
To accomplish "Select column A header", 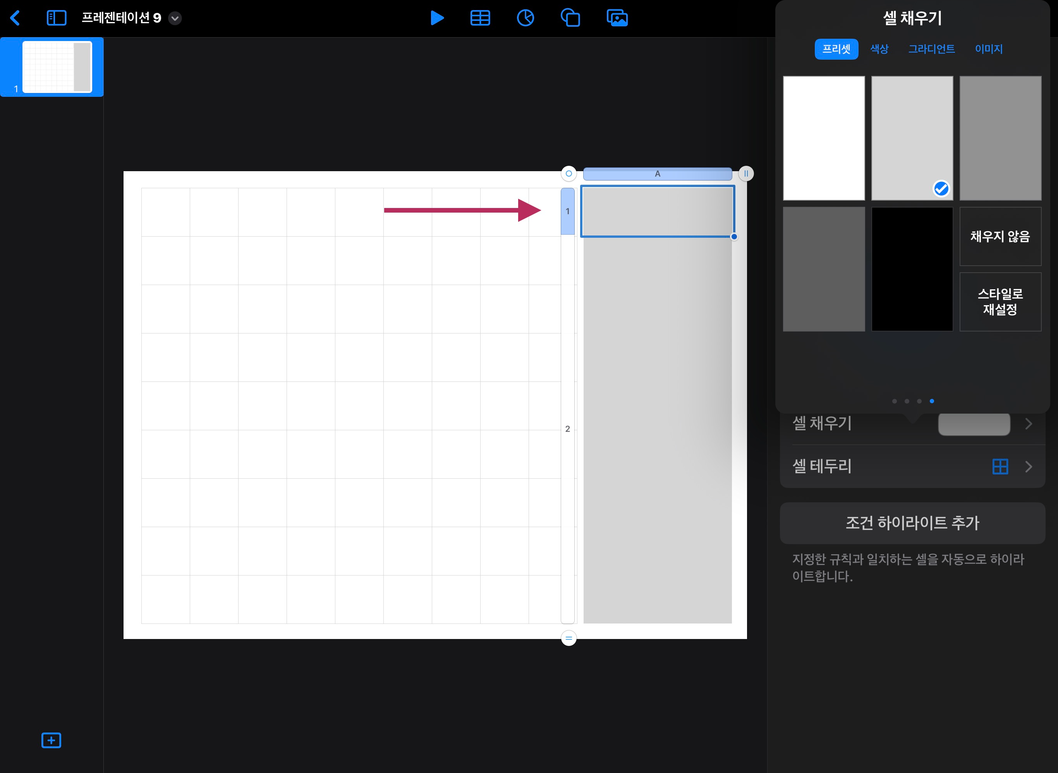I will point(658,173).
